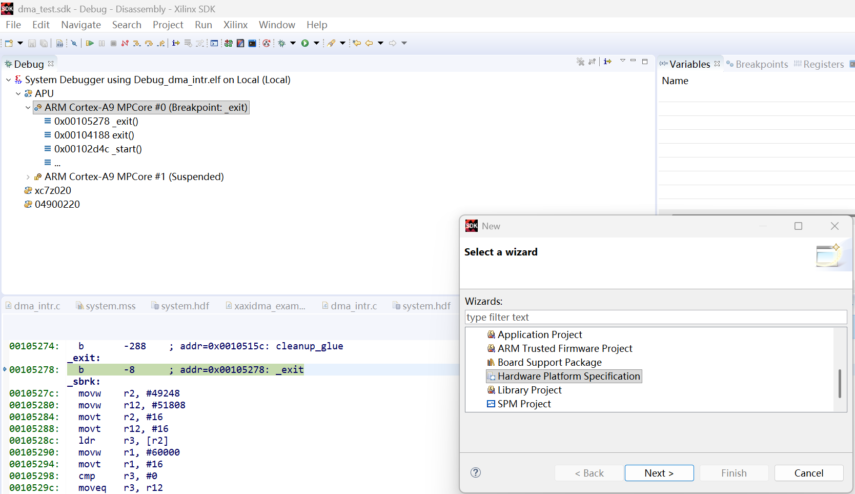The height and width of the screenshot is (494, 855).
Task: Open the Run configurations dropdown arrow
Action: pos(316,43)
